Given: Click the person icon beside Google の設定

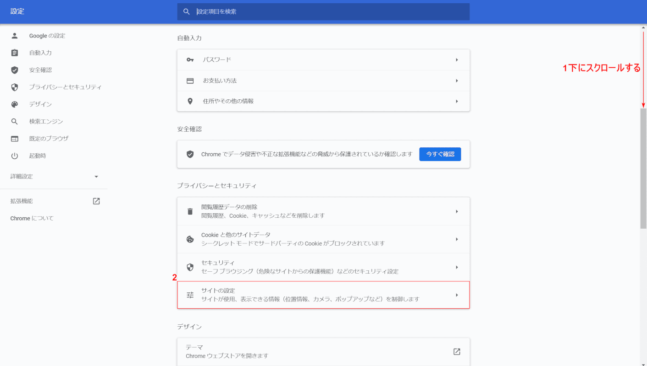Looking at the screenshot, I should [x=15, y=36].
